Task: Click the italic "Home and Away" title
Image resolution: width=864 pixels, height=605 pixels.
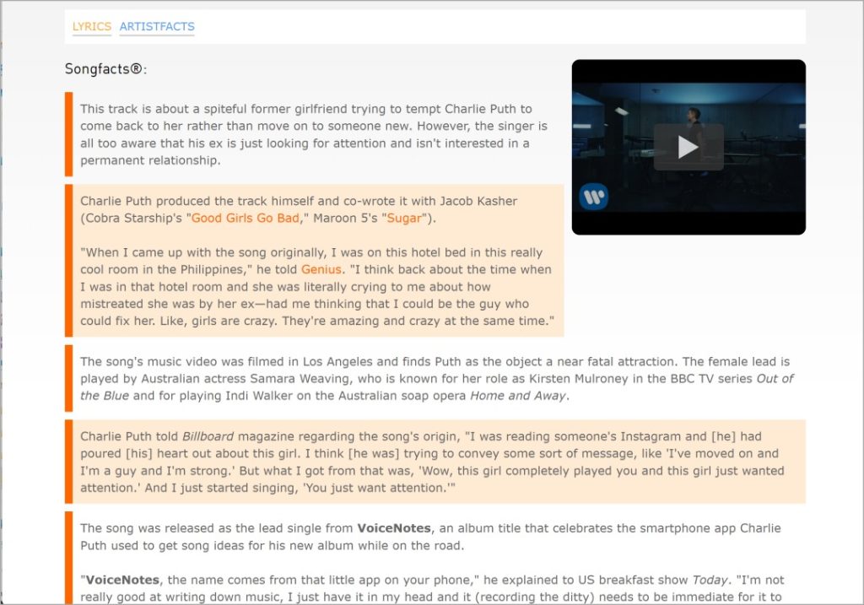Action: 517,396
